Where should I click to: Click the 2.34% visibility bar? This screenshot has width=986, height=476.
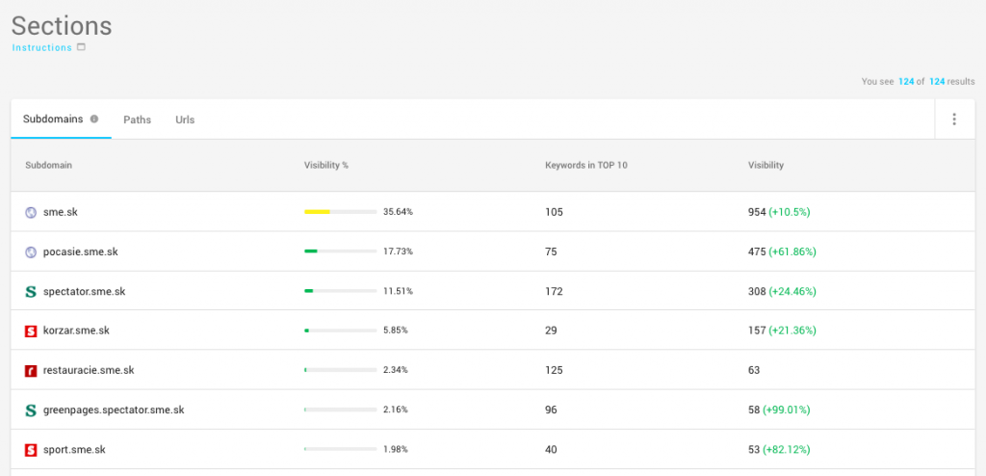tap(340, 370)
